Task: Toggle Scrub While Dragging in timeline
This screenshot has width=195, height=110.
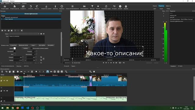Action: click(x=51, y=71)
